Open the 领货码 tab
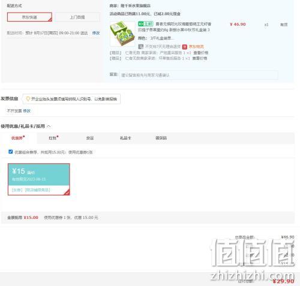Viewport: 300px width, 286px height. pos(161,138)
